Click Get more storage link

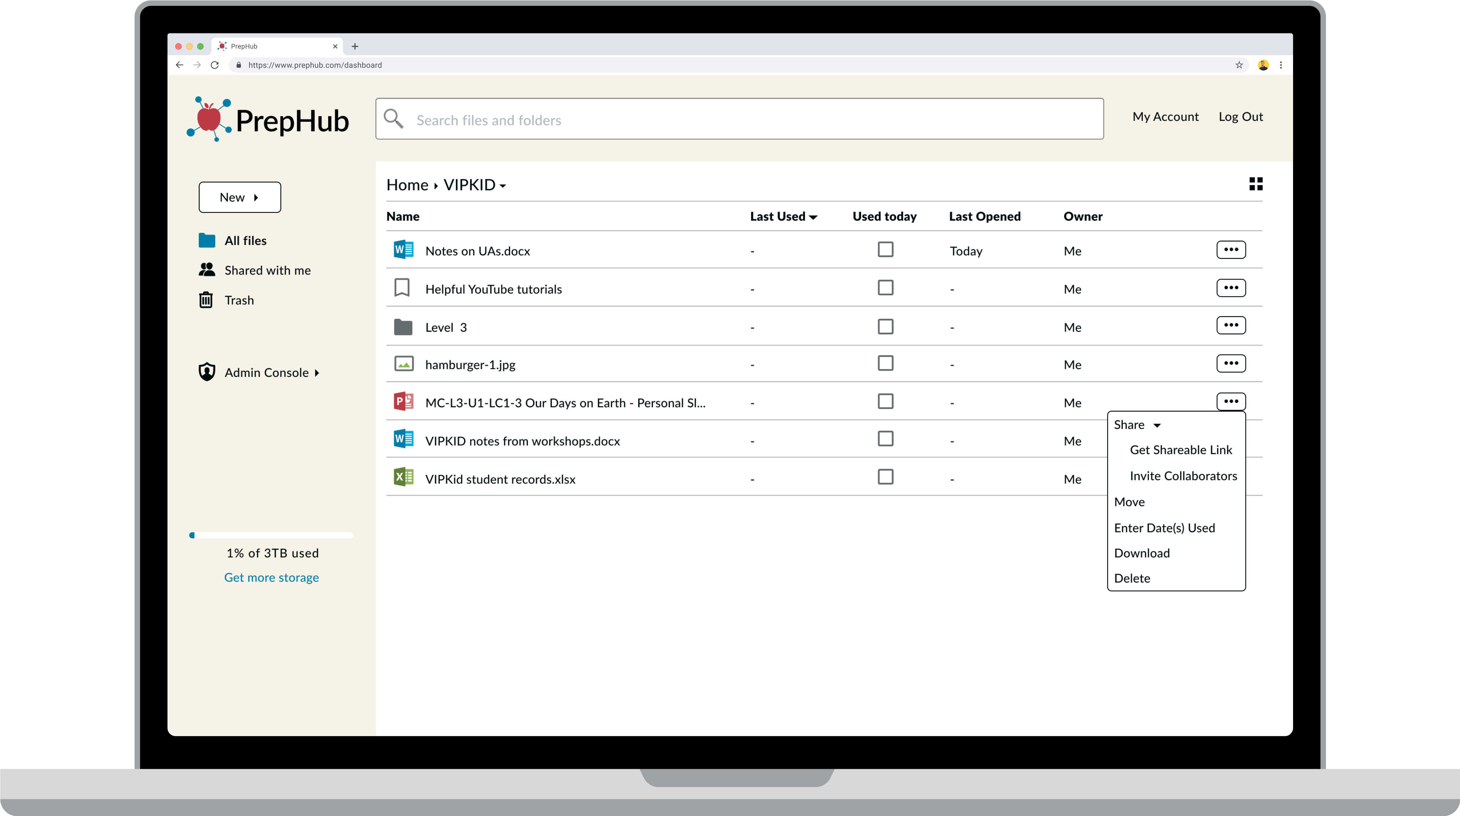271,578
